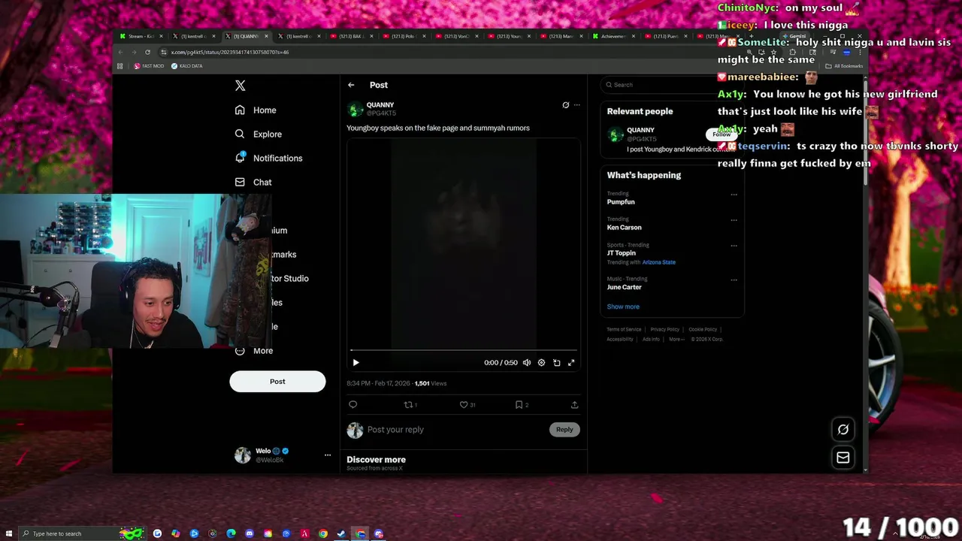Click the Grok floating button
962x541 pixels.
tap(843, 430)
